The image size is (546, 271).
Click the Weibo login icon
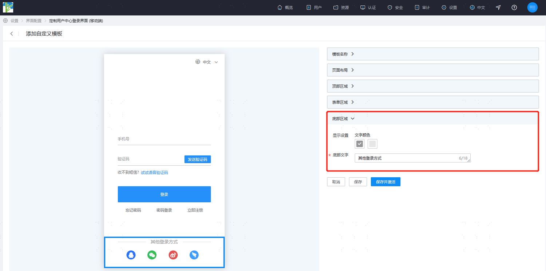click(173, 255)
